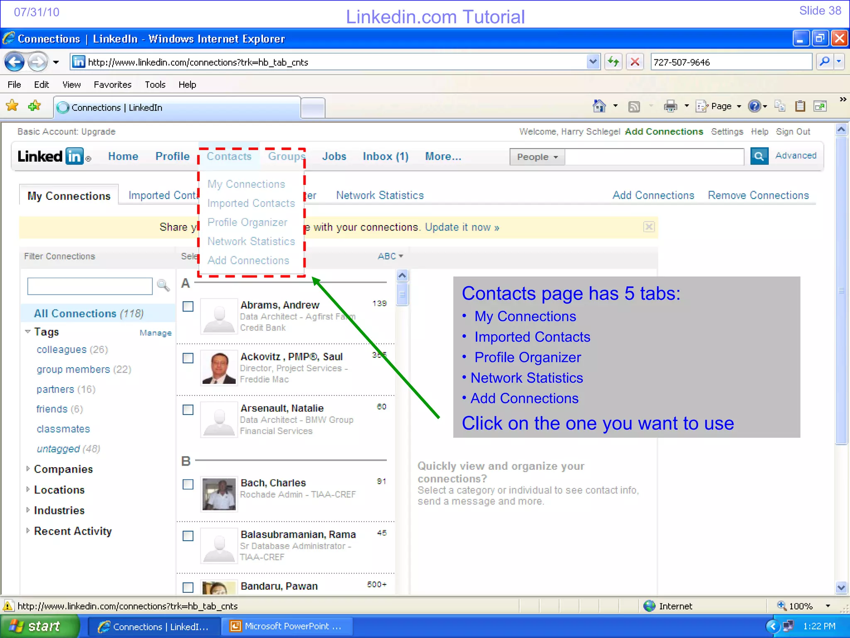Open the recent pages dropdown arrow
850x638 pixels.
point(56,62)
